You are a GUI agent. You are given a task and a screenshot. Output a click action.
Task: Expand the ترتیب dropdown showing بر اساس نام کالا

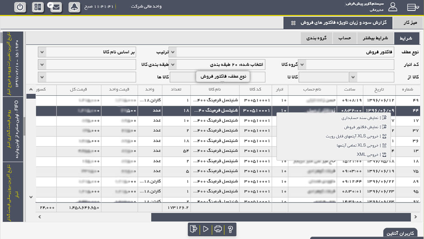point(42,52)
